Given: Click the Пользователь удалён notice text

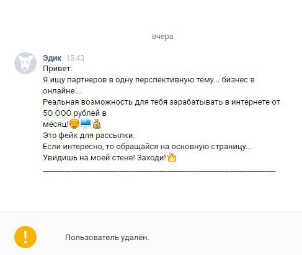Looking at the screenshot, I should 107,238.
